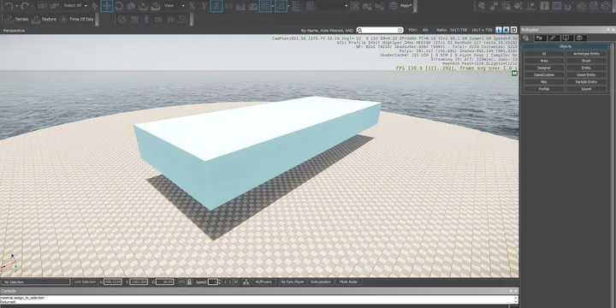Viewport: 616px width, 308px height.
Task: Switch to RollupBar Display settings tab
Action: point(567,38)
